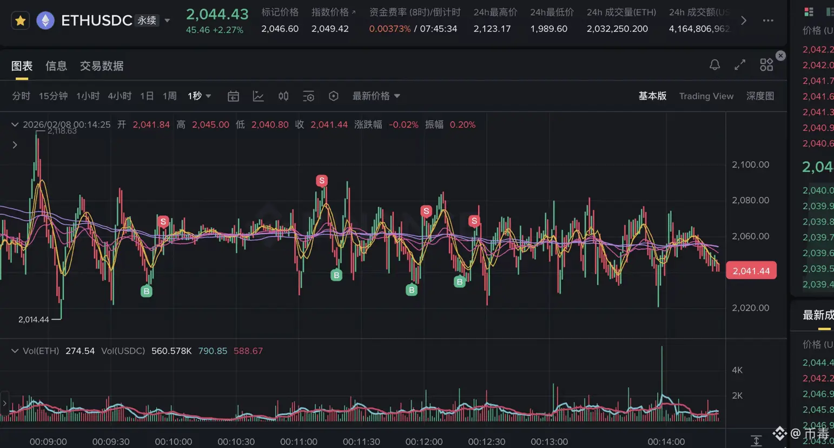Show more market stats with the right chevron
The width and height of the screenshot is (834, 448).
coord(744,21)
